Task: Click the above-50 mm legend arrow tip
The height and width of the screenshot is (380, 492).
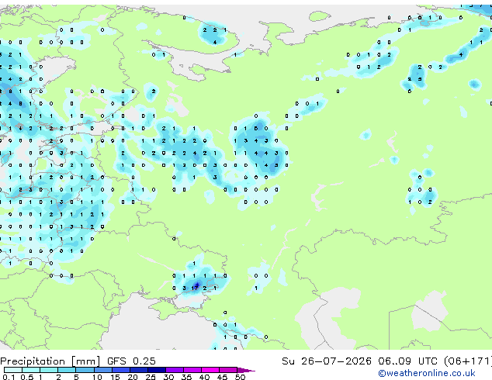Action: [x=248, y=371]
